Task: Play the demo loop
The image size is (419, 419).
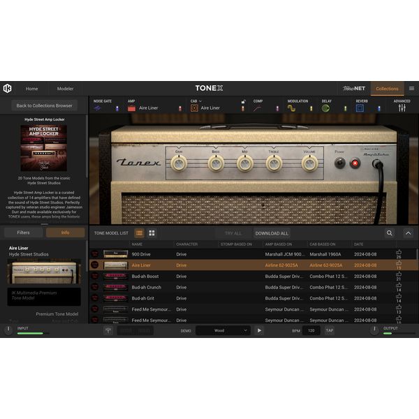Action: coord(259,330)
